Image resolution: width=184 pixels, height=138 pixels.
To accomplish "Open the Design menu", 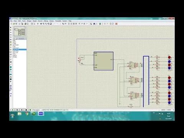I will pos(29,21).
